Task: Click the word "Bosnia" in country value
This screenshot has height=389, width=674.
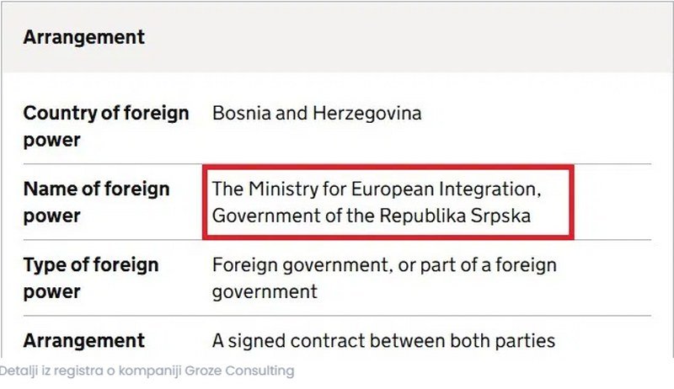Action: click(238, 113)
